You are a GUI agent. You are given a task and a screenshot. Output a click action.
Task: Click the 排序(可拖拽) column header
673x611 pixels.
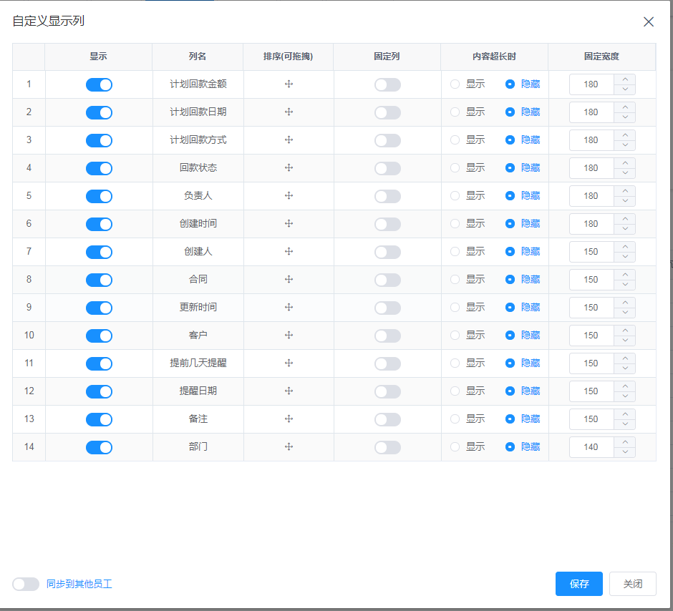pyautogui.click(x=288, y=57)
